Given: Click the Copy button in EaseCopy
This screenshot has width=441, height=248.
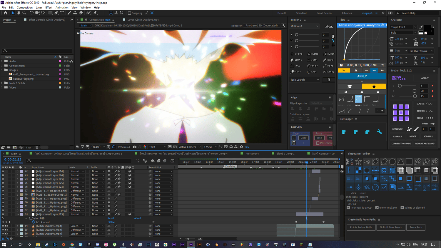Looking at the screenshot, I should [x=303, y=138].
